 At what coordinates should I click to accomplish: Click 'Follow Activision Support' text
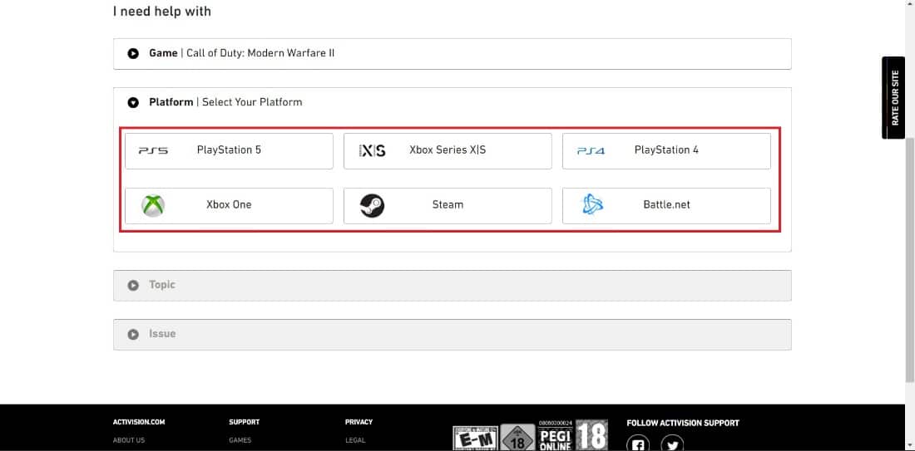(x=683, y=423)
